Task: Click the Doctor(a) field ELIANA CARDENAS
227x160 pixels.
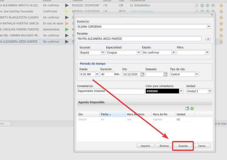Action: (x=142, y=26)
